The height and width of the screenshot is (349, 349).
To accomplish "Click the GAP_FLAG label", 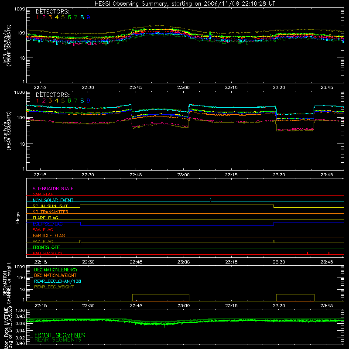I will click(43, 194).
